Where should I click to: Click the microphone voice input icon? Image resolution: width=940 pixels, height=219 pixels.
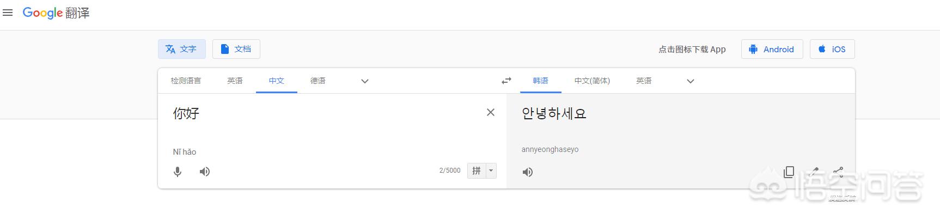pyautogui.click(x=178, y=172)
